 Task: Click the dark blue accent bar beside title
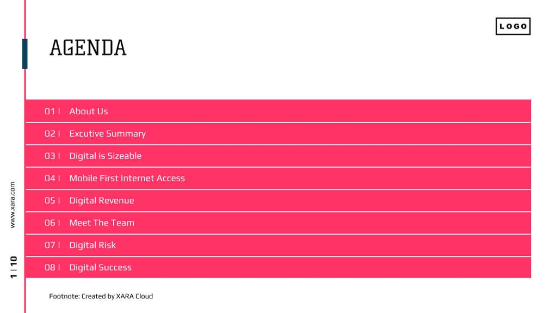pos(24,54)
